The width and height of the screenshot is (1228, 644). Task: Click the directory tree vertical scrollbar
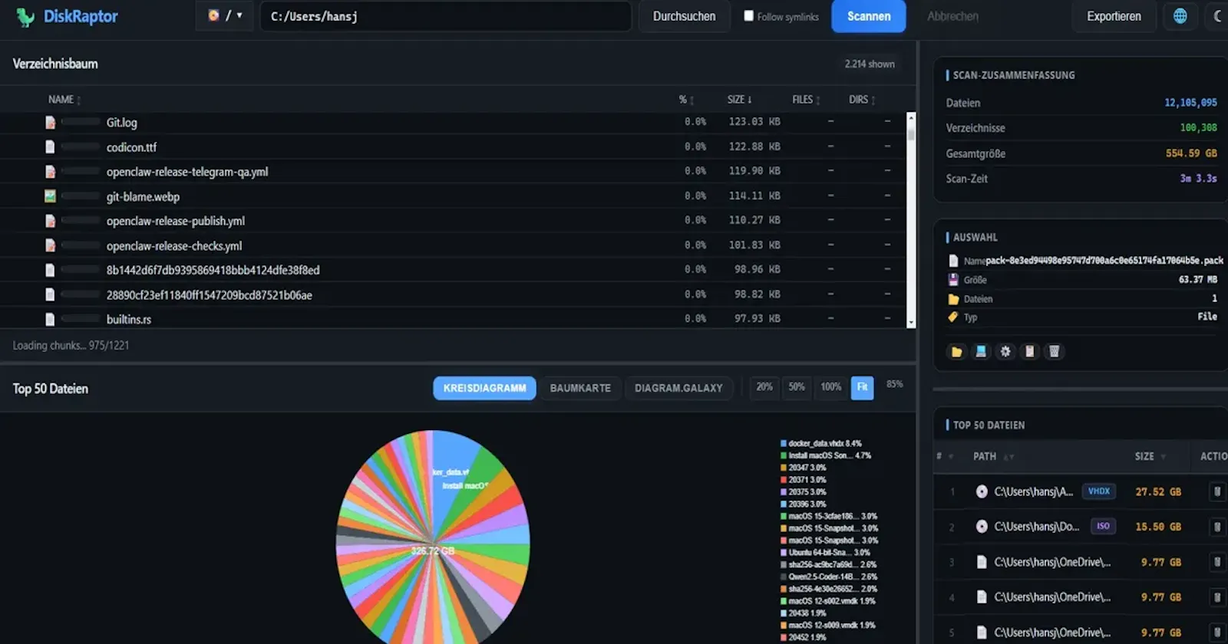911,220
